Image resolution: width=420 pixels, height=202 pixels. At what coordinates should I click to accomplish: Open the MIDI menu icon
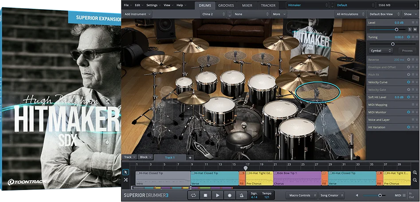coord(404,196)
